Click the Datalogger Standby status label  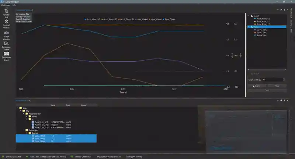(x=134, y=156)
